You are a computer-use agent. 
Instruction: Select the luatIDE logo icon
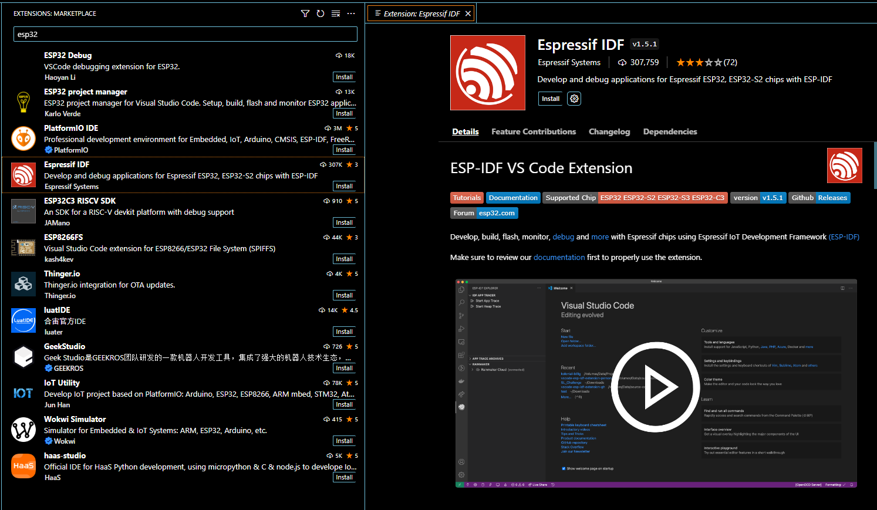click(x=23, y=320)
